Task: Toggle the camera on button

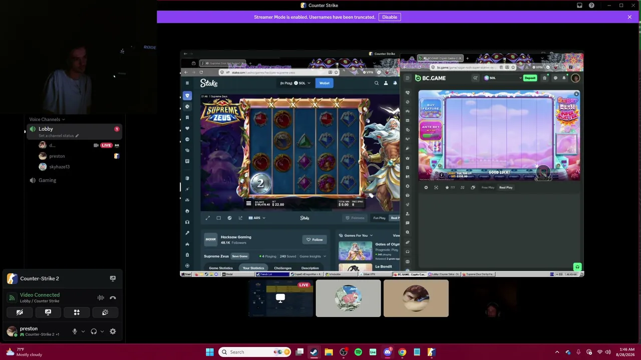Action: click(20, 312)
